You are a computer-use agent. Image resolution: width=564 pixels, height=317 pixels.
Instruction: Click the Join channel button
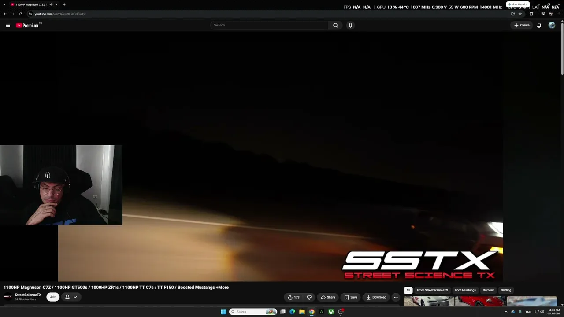point(53,297)
